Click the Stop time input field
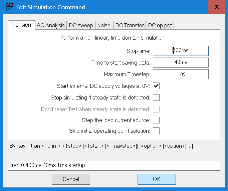 [x=181, y=51]
